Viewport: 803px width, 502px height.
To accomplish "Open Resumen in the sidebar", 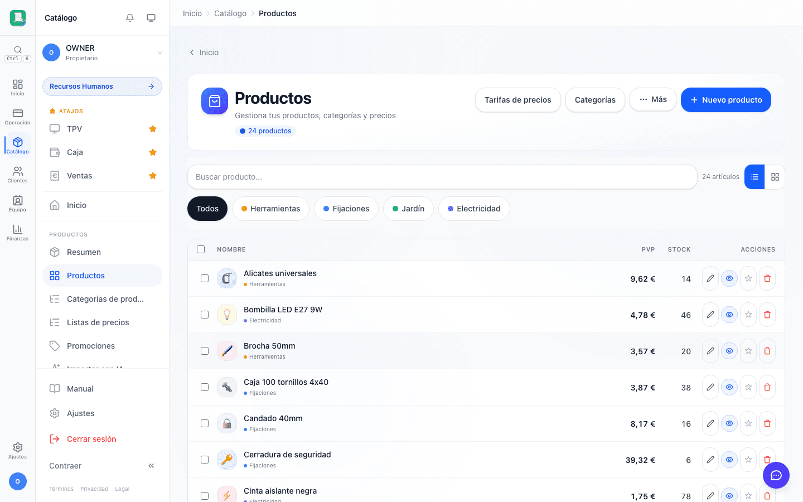I will [x=102, y=252].
